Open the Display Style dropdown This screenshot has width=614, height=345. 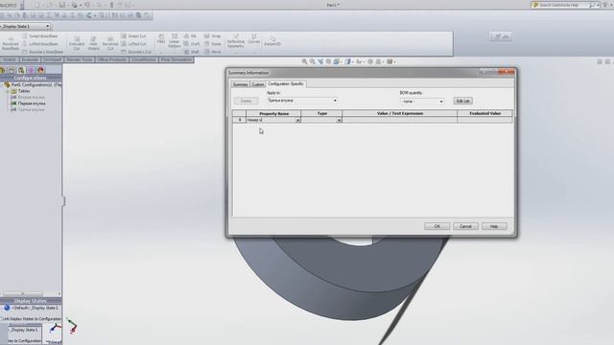[348, 61]
